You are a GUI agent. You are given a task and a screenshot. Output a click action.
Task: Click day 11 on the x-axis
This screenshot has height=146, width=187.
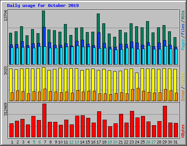(66, 142)
